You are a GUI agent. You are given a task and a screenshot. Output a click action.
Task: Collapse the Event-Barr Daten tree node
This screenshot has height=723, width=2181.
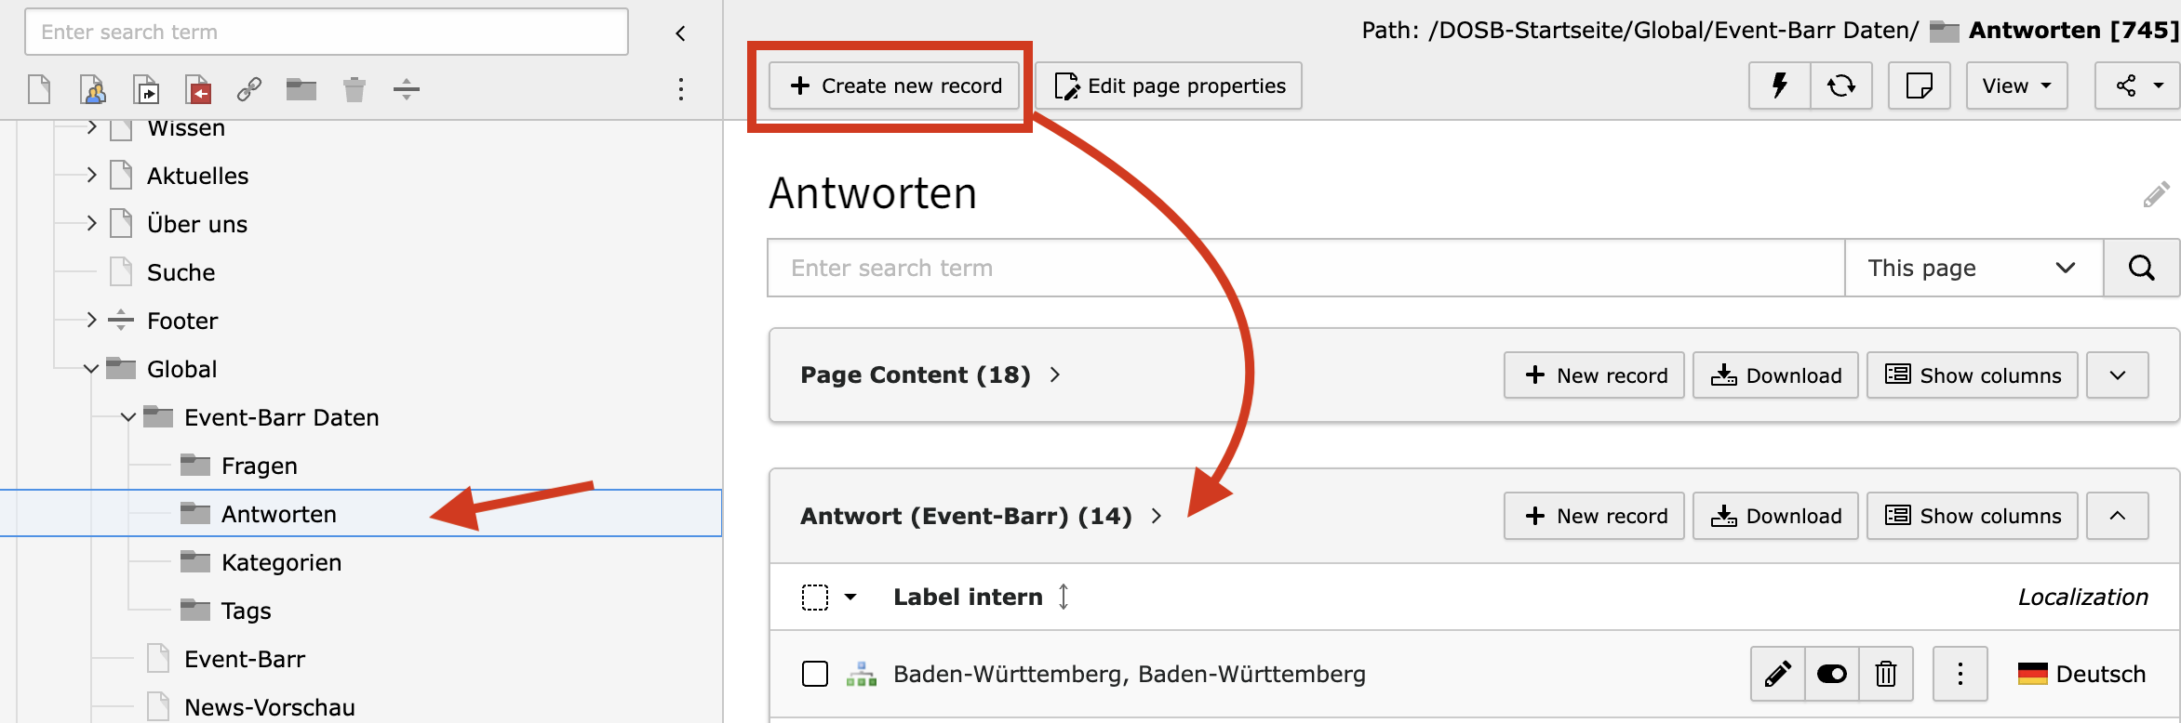[128, 417]
